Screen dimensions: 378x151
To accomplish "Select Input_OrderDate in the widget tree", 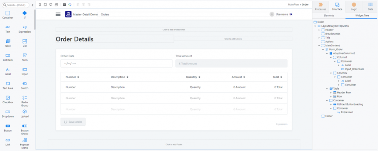I will pos(354,69).
